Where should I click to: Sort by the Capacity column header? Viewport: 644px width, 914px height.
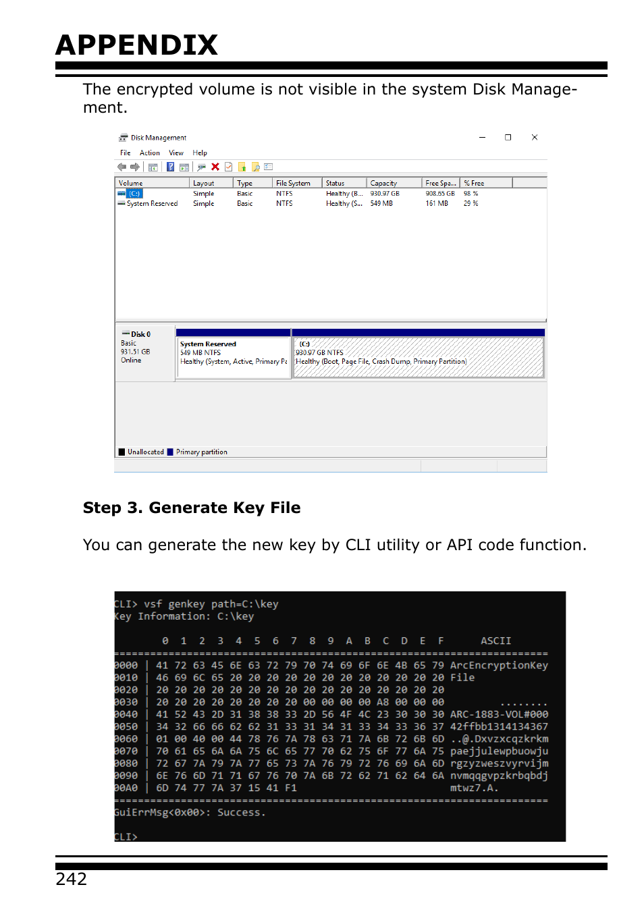pyautogui.click(x=395, y=183)
